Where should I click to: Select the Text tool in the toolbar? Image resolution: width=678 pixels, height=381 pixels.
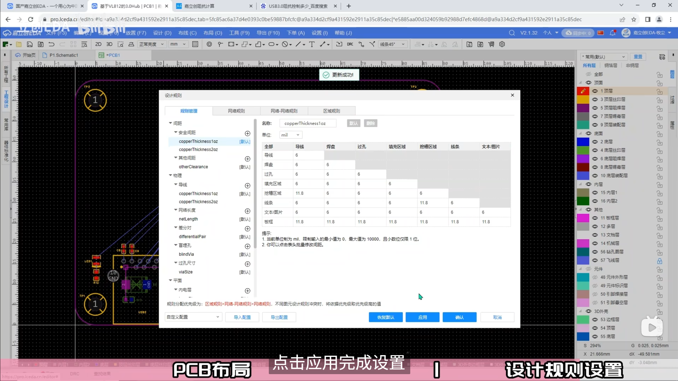(x=312, y=44)
